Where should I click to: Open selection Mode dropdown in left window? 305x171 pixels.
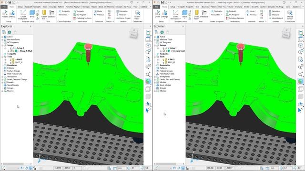click(99, 11)
